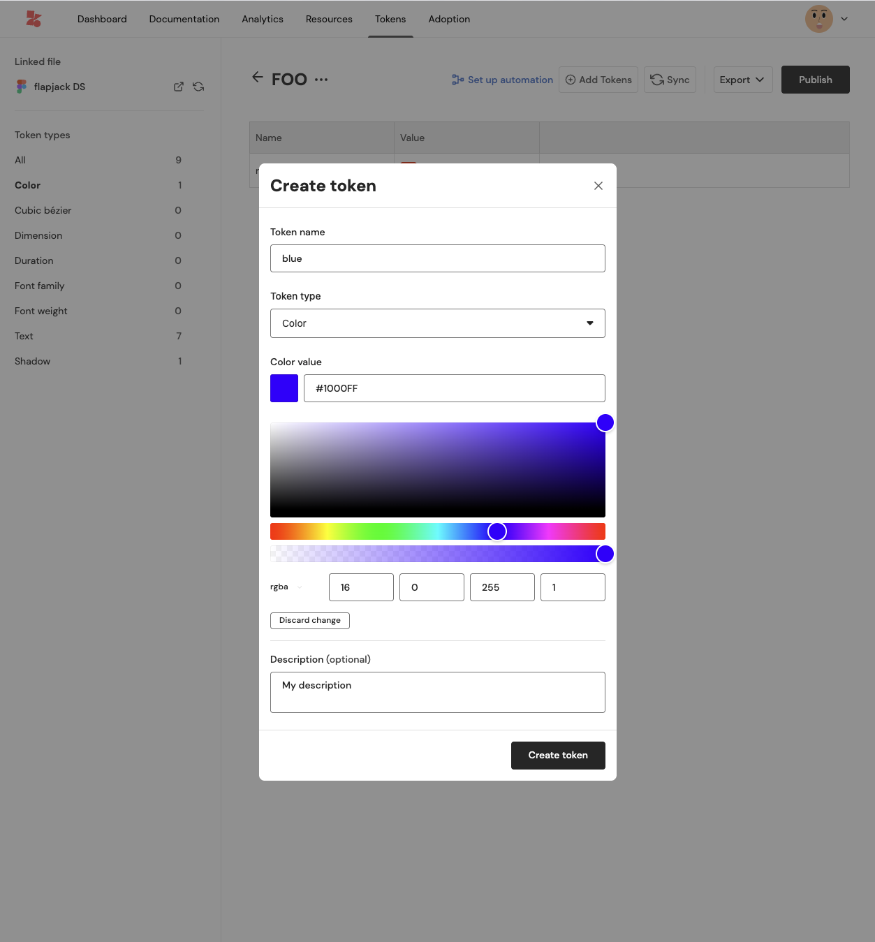Open the flapjack DS file in Figma
The height and width of the screenshot is (942, 875).
(178, 87)
